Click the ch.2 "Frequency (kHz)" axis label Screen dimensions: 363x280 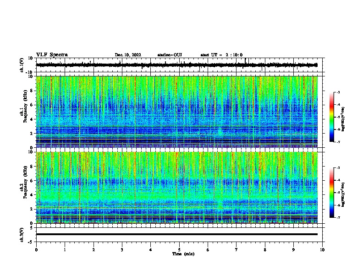pyautogui.click(x=26, y=182)
